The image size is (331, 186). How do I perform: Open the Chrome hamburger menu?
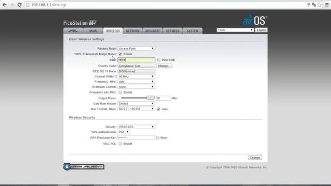327,5
